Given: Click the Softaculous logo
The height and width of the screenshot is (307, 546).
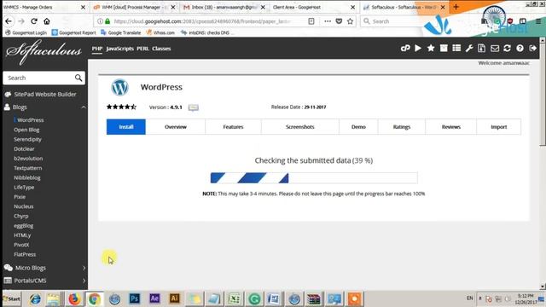Looking at the screenshot, I should coord(44,51).
